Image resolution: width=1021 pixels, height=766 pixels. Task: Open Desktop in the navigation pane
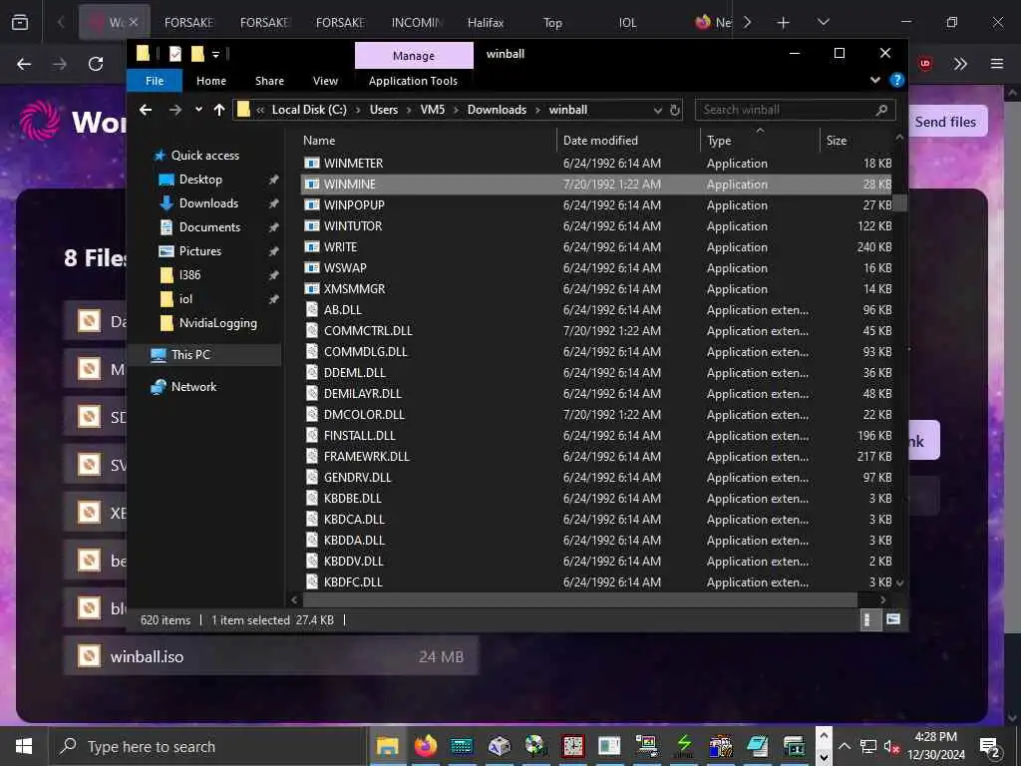200,180
